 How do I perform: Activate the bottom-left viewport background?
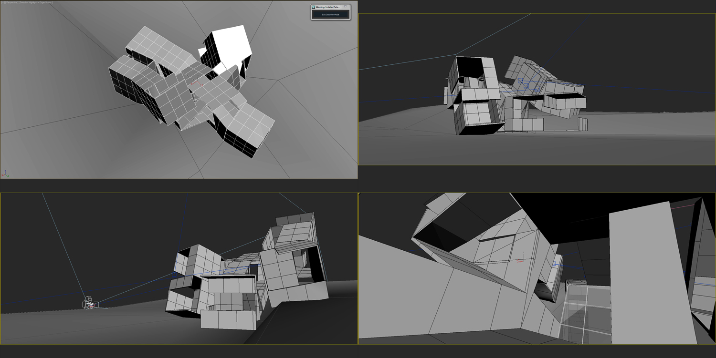[72, 238]
